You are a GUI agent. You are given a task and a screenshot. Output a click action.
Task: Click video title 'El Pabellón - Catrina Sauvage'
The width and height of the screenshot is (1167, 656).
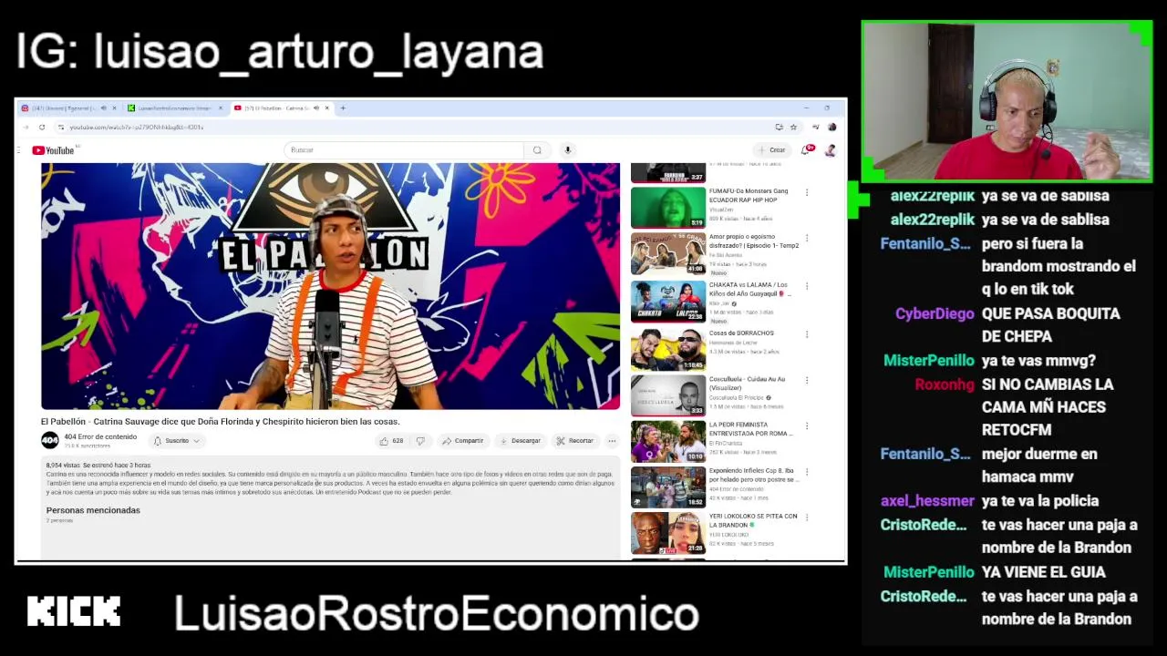[x=221, y=422]
